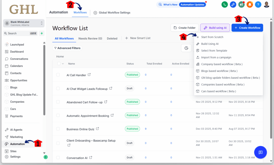Screen dimensions: 274x165
Task: Click the help question mark icon
Action: (258, 5)
